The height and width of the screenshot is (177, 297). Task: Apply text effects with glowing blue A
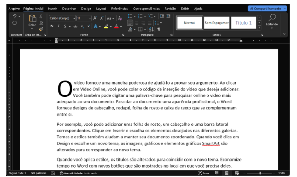[96, 27]
